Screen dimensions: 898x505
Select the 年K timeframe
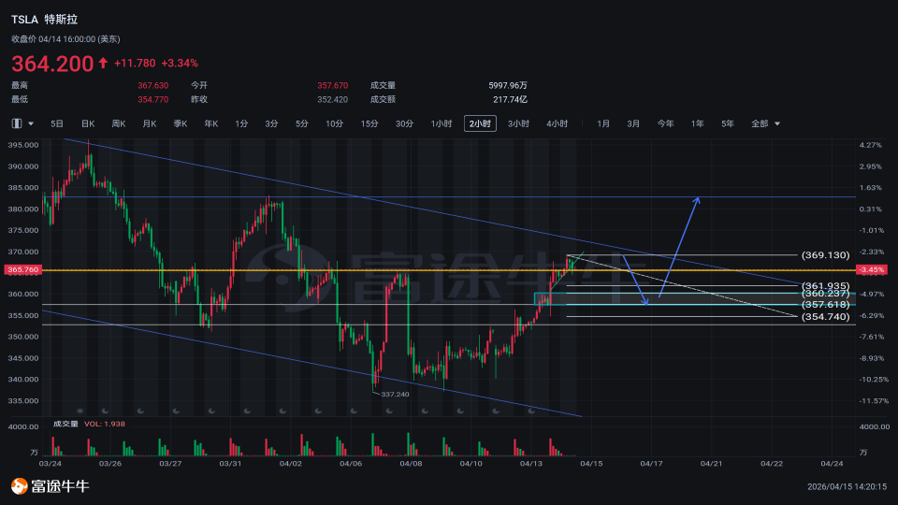[x=211, y=123]
